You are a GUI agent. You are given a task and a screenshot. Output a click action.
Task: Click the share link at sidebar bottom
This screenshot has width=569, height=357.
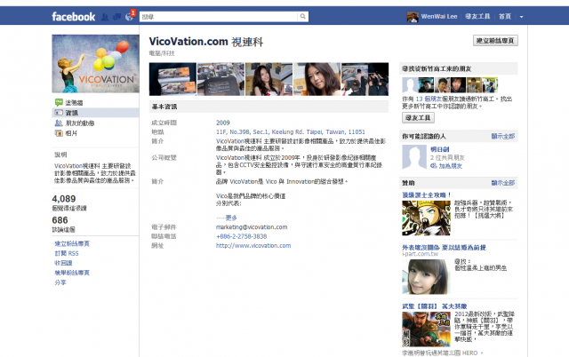(60, 282)
